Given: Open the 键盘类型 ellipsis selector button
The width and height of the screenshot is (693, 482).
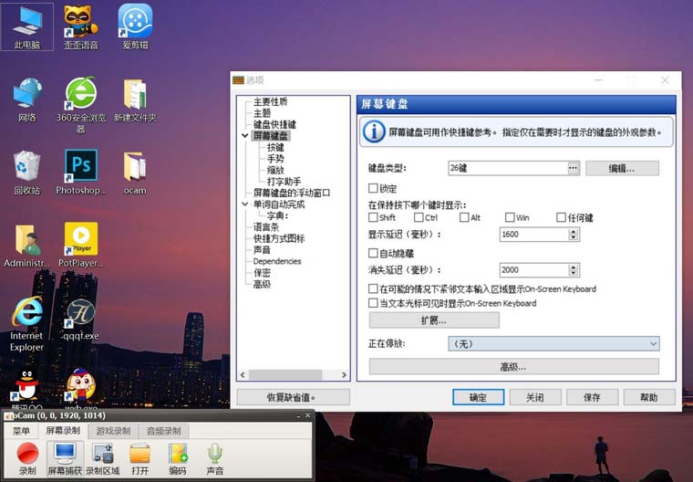Looking at the screenshot, I should tap(574, 168).
